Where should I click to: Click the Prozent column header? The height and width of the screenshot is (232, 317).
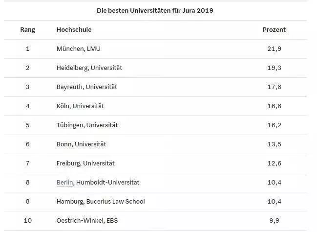(x=274, y=29)
